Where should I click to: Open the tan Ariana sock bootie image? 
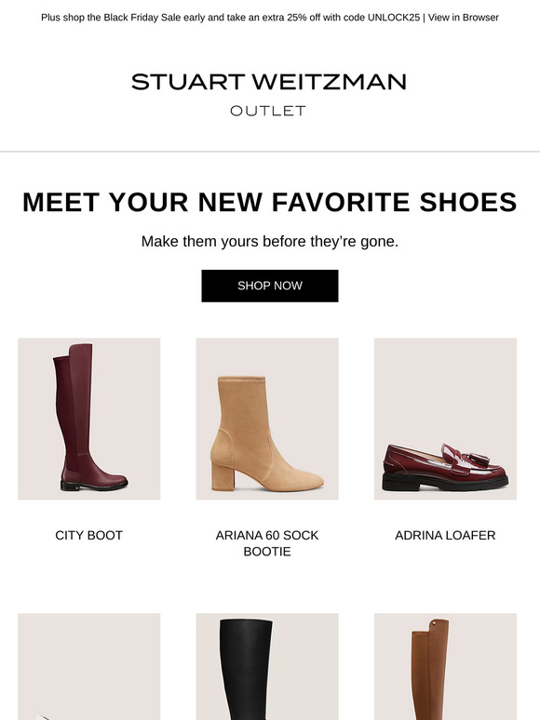(267, 419)
